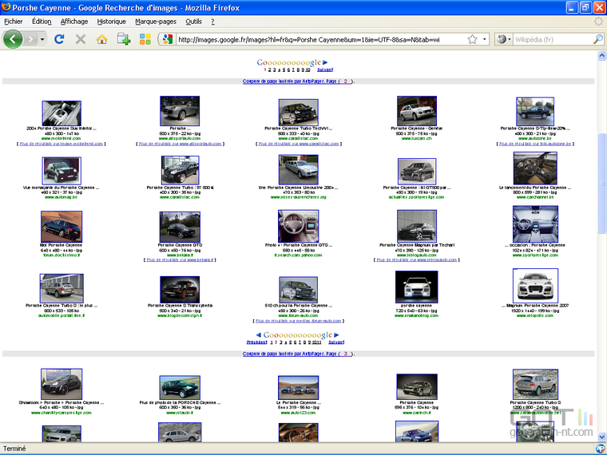Click the search magnifier icon in Wikipédia box

tap(597, 39)
